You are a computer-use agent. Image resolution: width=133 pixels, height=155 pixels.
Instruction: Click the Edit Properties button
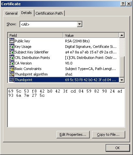pyautogui.click(x=73, y=134)
